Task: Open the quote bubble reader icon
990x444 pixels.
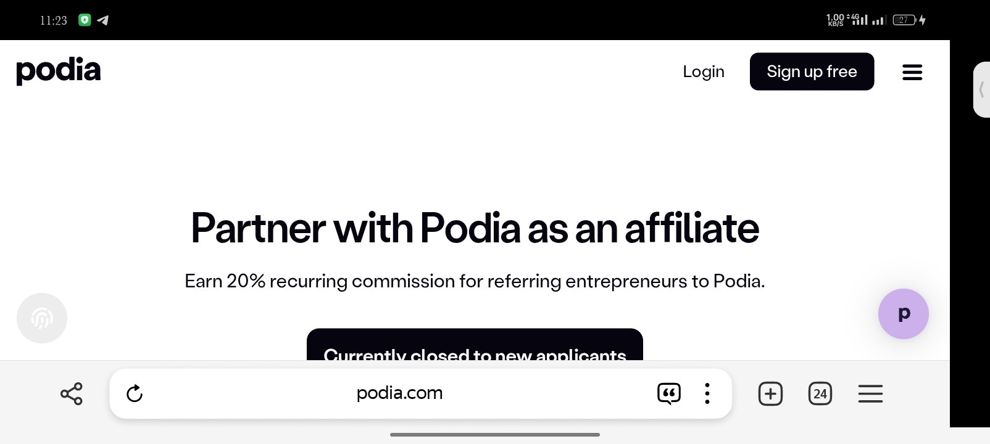Action: click(x=669, y=393)
